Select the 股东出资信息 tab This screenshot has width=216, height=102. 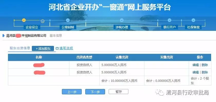coord(20,48)
